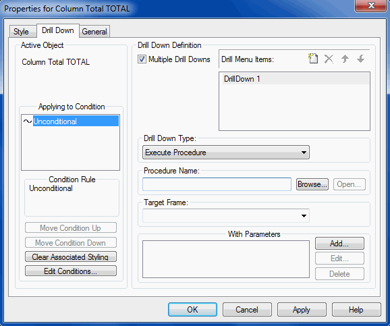Click the Apply button
This screenshot has height=326, width=390.
[x=302, y=310]
